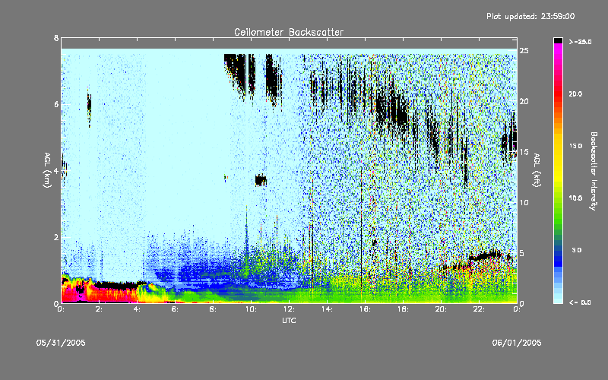Click the 22: hour tick on time axis
Viewport: 608px width, 380px height.
[x=479, y=309]
